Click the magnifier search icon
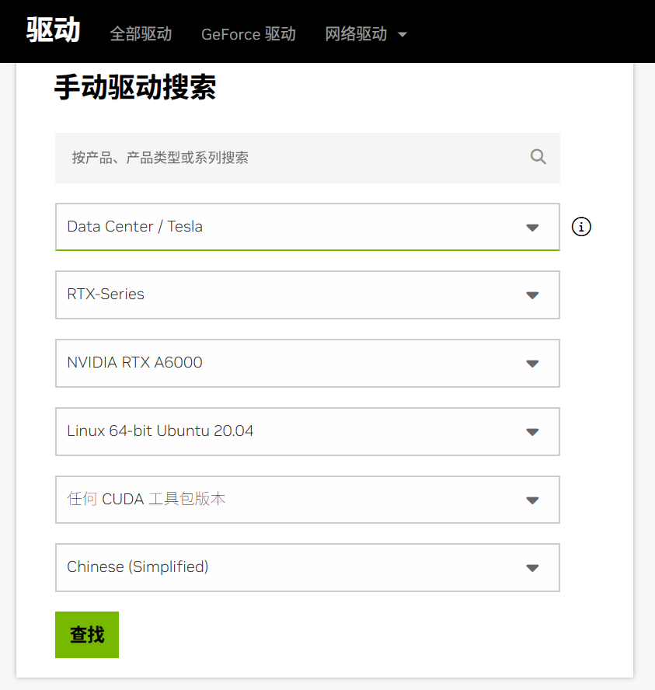The image size is (655, 690). [538, 157]
